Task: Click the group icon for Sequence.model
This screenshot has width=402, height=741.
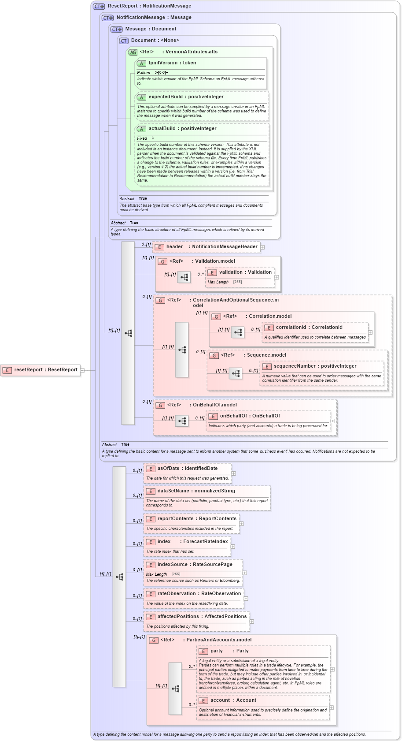Action: pyautogui.click(x=214, y=355)
